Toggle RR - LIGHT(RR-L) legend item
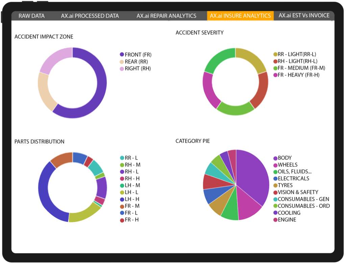 [x=295, y=54]
